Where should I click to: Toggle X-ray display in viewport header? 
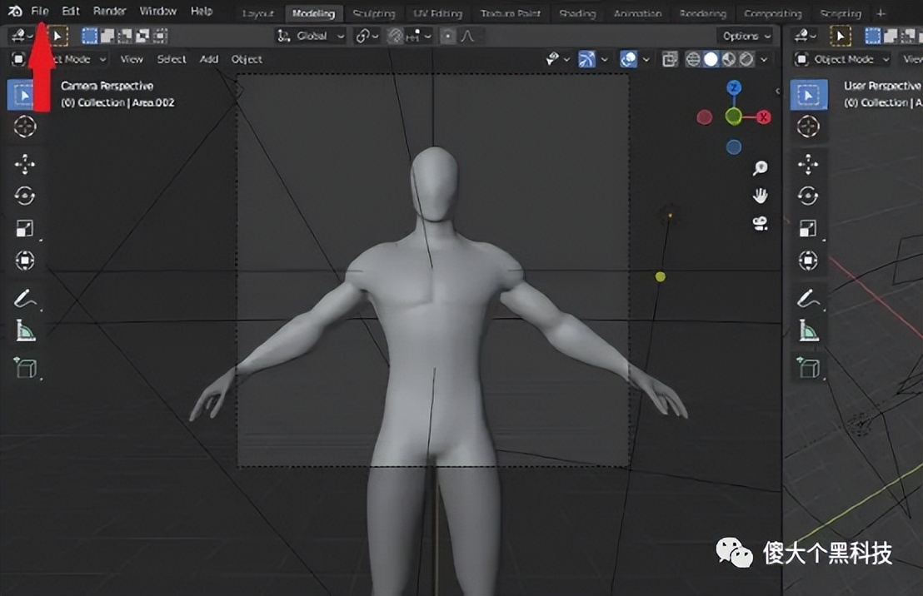point(670,59)
